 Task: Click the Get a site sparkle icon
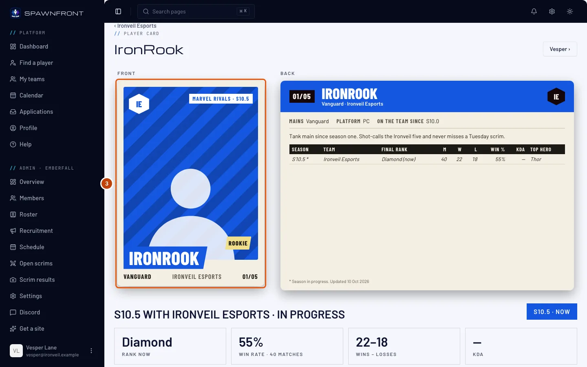pos(13,329)
